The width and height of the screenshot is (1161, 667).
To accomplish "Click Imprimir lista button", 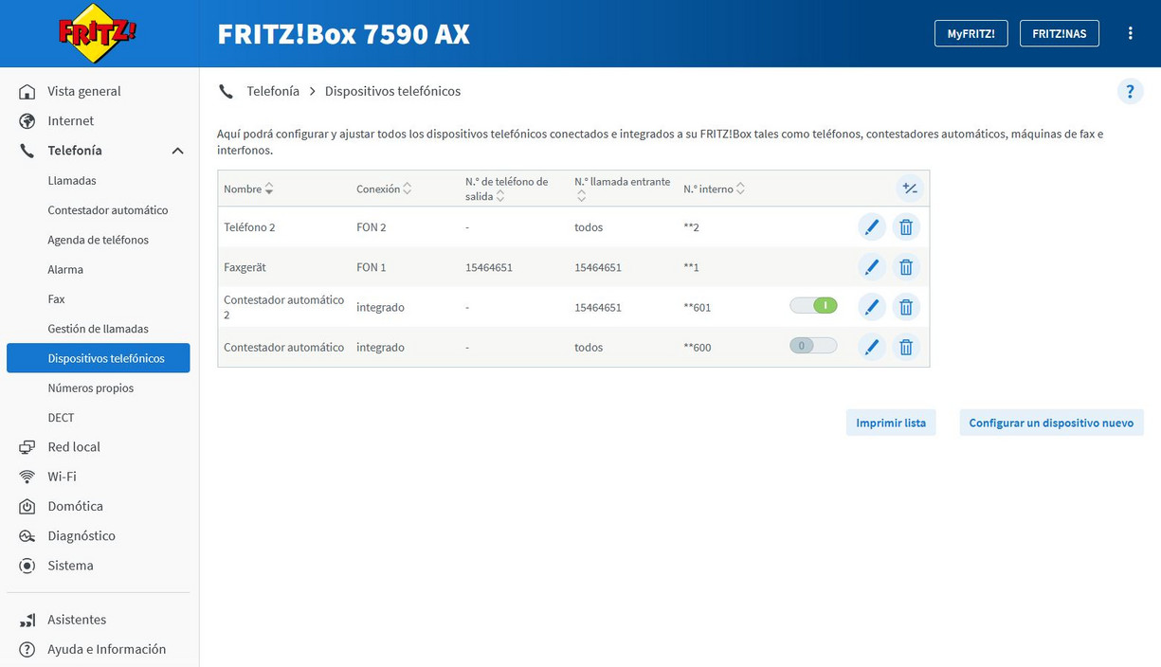I will click(891, 423).
